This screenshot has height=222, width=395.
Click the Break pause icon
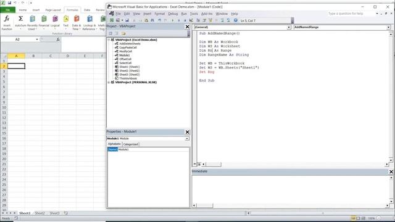point(179,20)
